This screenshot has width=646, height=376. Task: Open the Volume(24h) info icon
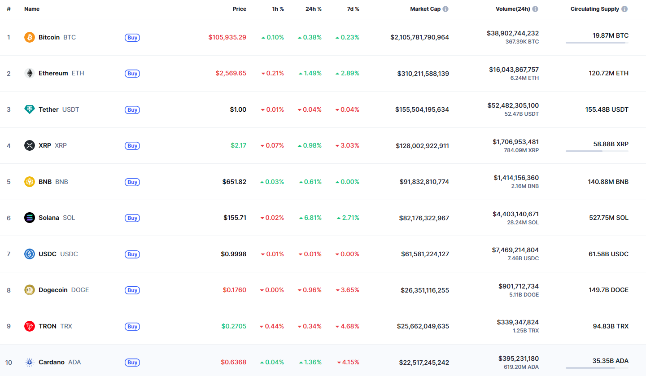click(535, 9)
